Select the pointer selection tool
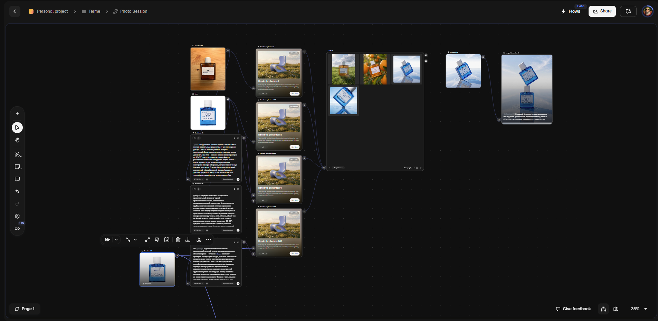Image resolution: width=658 pixels, height=321 pixels. click(x=17, y=128)
